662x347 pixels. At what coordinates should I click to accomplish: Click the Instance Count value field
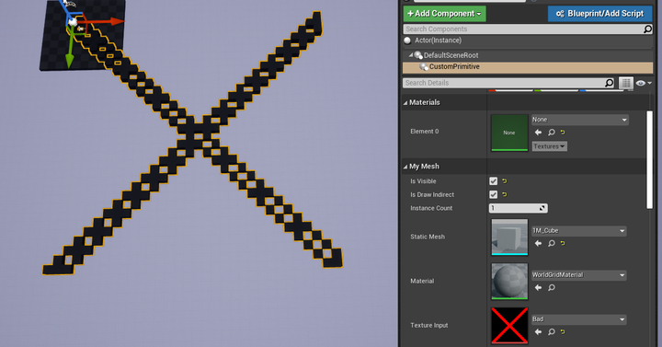coord(518,208)
